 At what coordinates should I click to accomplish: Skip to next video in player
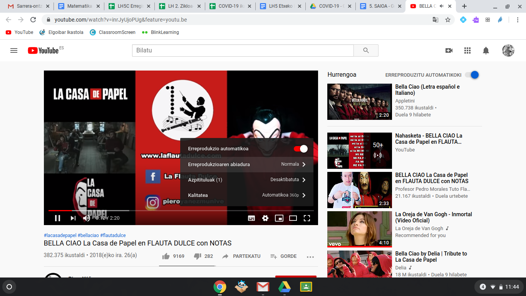[73, 218]
